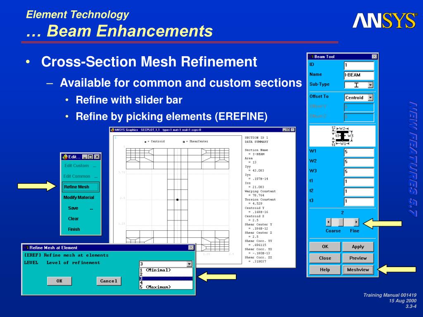
Task: Click OK in the Beam Tool dialog
Action: tap(325, 246)
